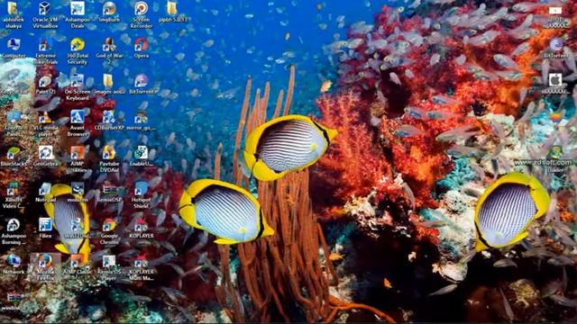Open the abhishek shakya folder icon
Screen dimensions: 577x324
click(14, 8)
